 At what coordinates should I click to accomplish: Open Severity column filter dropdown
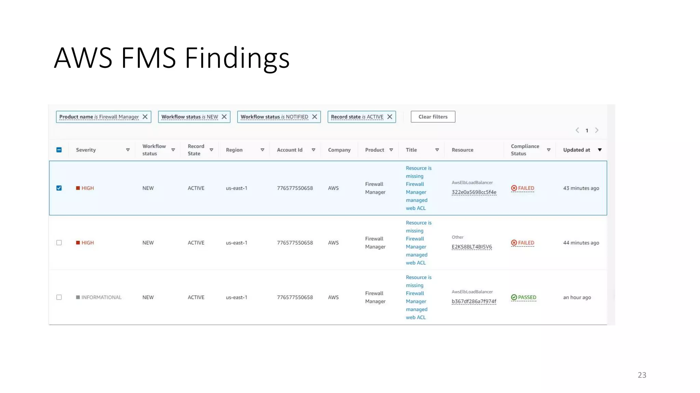coord(128,150)
